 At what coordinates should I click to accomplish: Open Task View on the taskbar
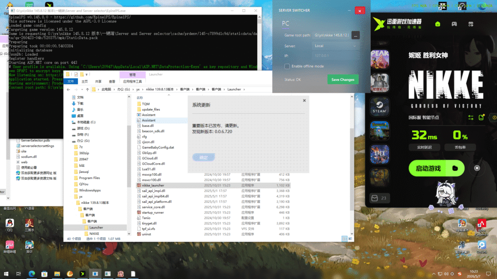pos(19,274)
